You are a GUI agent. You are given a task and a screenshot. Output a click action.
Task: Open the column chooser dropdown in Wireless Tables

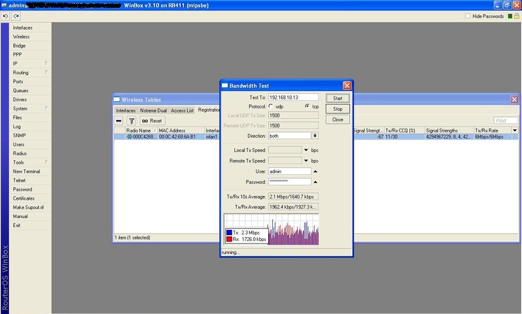click(515, 131)
